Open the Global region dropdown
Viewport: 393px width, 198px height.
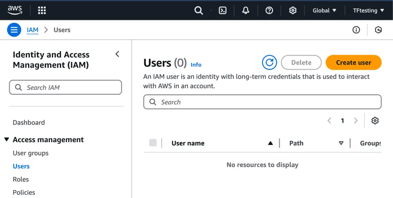click(x=324, y=10)
